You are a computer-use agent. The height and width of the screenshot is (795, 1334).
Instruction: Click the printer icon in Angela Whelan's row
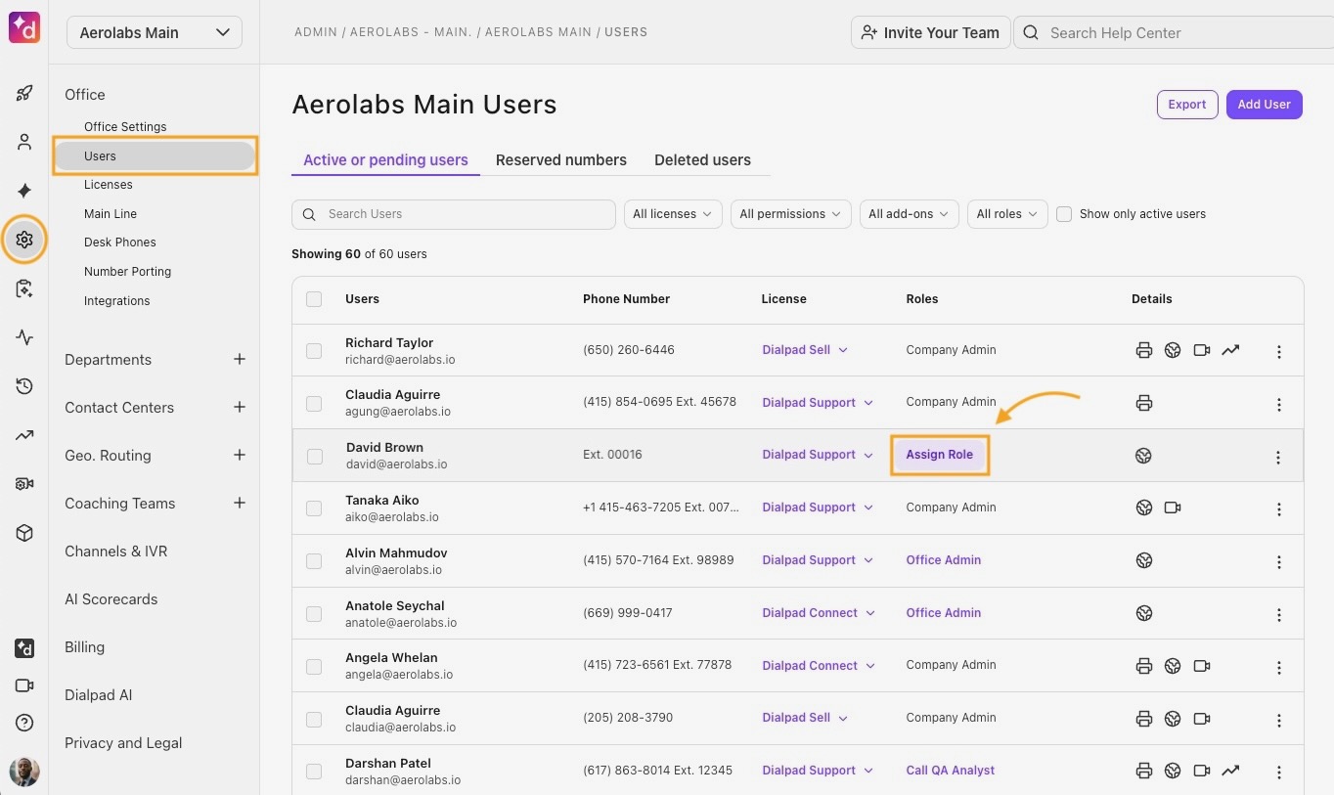[x=1144, y=666]
